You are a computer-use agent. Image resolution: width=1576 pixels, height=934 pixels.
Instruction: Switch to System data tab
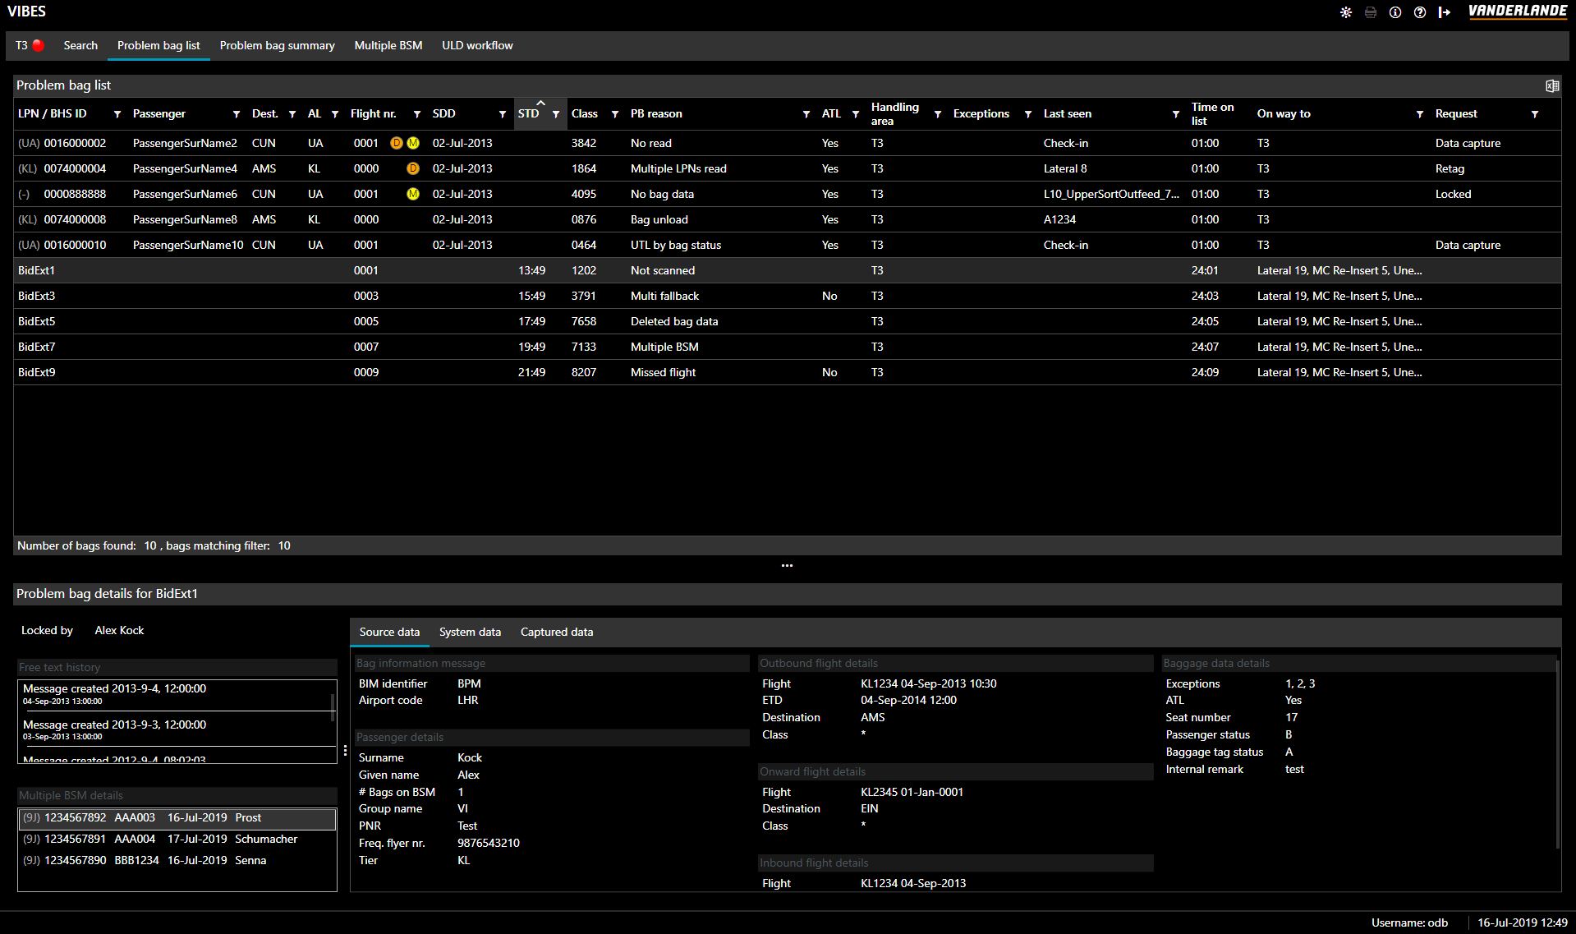pos(470,632)
